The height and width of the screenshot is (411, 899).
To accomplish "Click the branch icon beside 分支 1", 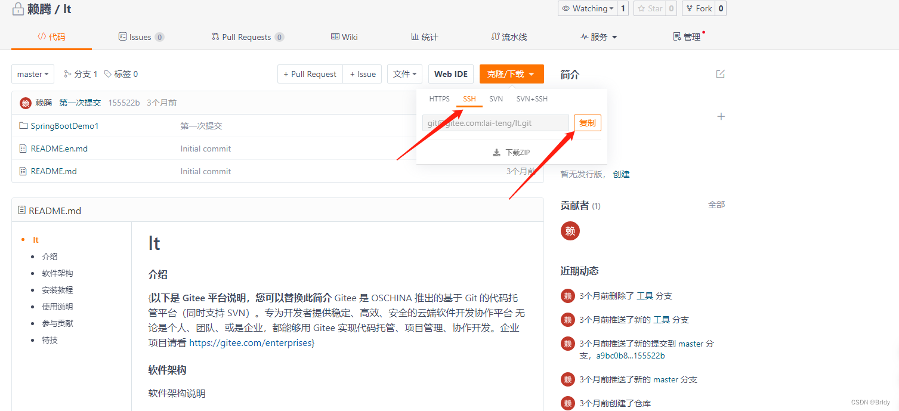I will point(67,74).
